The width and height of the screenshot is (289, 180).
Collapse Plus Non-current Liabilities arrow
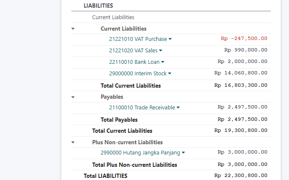tap(73, 142)
